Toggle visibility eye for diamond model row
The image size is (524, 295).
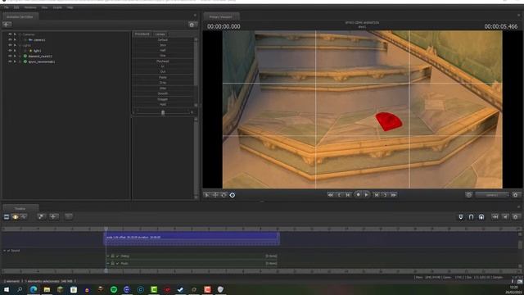coord(10,57)
